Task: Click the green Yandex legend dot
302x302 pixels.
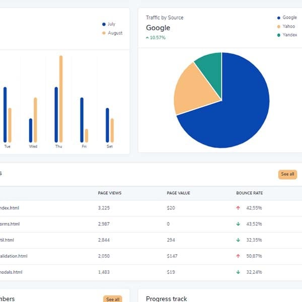Action: (279, 35)
